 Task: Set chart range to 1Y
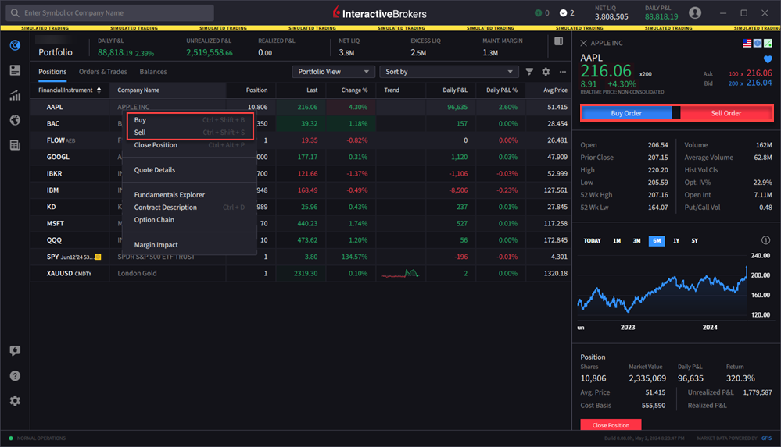pos(676,240)
